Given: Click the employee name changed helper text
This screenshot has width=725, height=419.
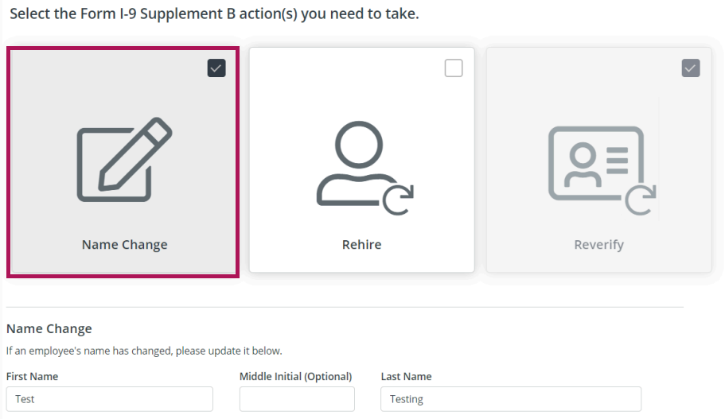Looking at the screenshot, I should 144,351.
